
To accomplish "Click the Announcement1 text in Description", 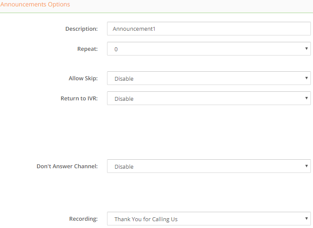I will tap(134, 29).
